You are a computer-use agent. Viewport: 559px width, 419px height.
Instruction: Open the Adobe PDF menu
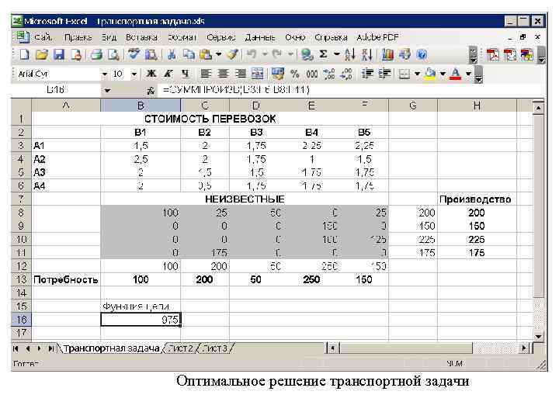[377, 37]
